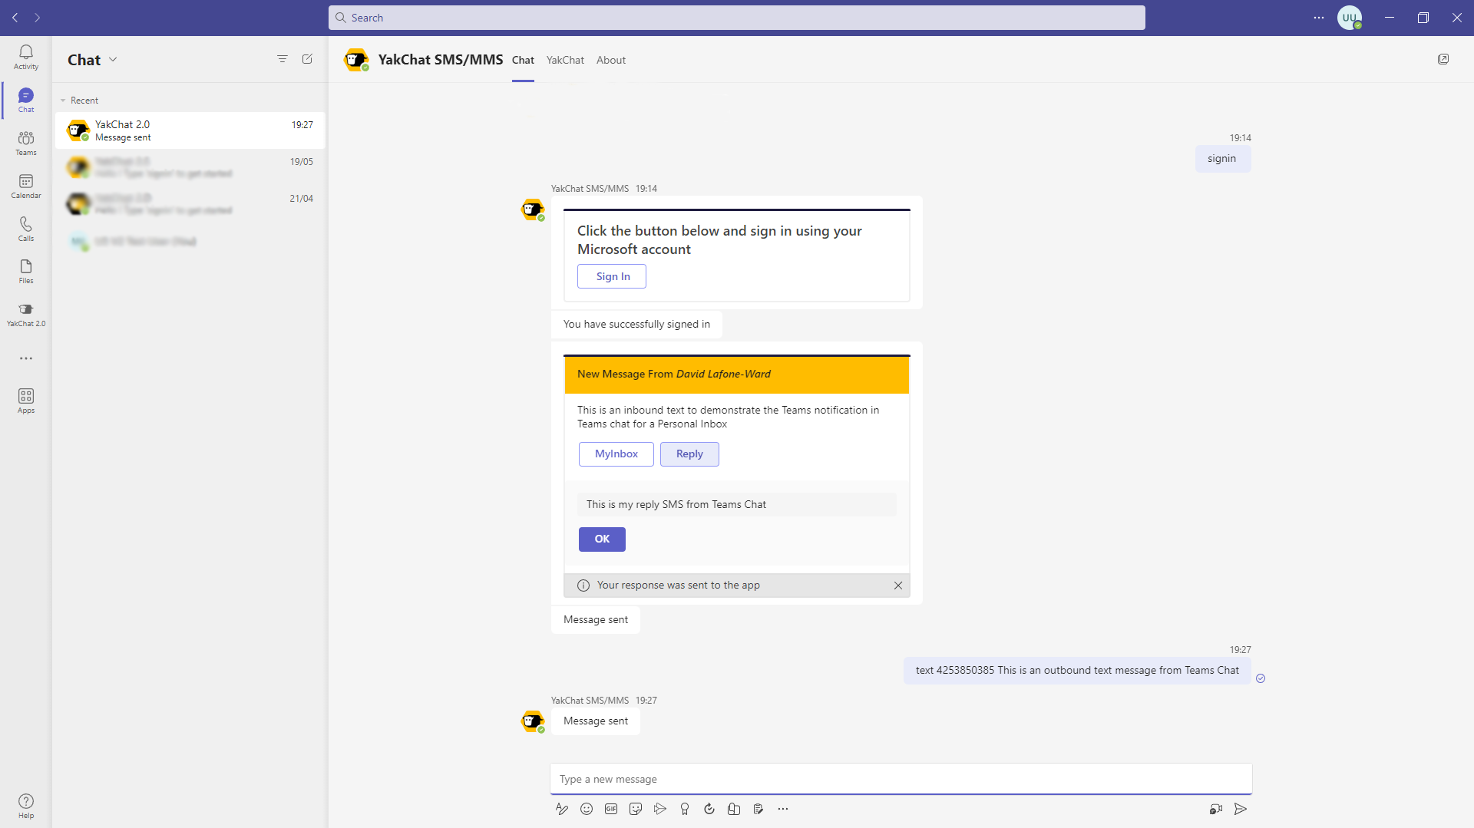
Task: Open the user profile avatar
Action: pos(1350,18)
